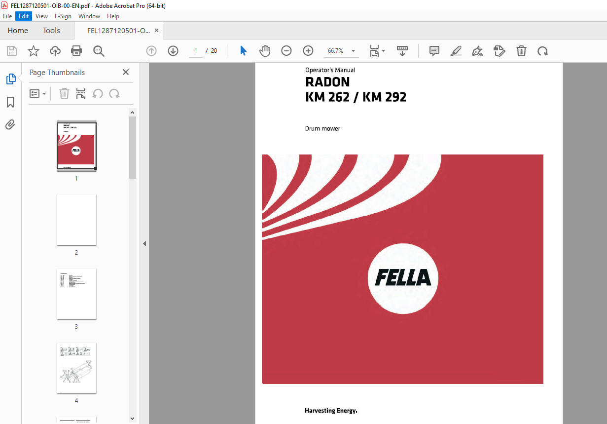Go to next page arrow icon
The image size is (607, 424).
coord(173,51)
